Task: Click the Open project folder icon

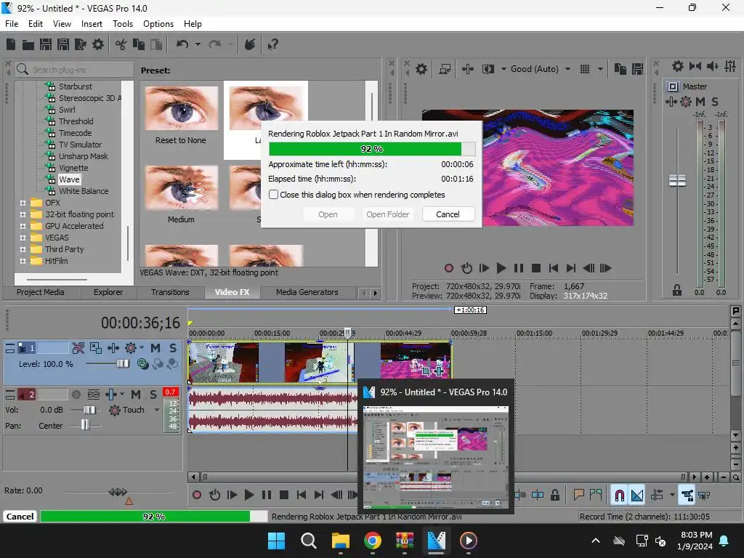Action: (28, 44)
